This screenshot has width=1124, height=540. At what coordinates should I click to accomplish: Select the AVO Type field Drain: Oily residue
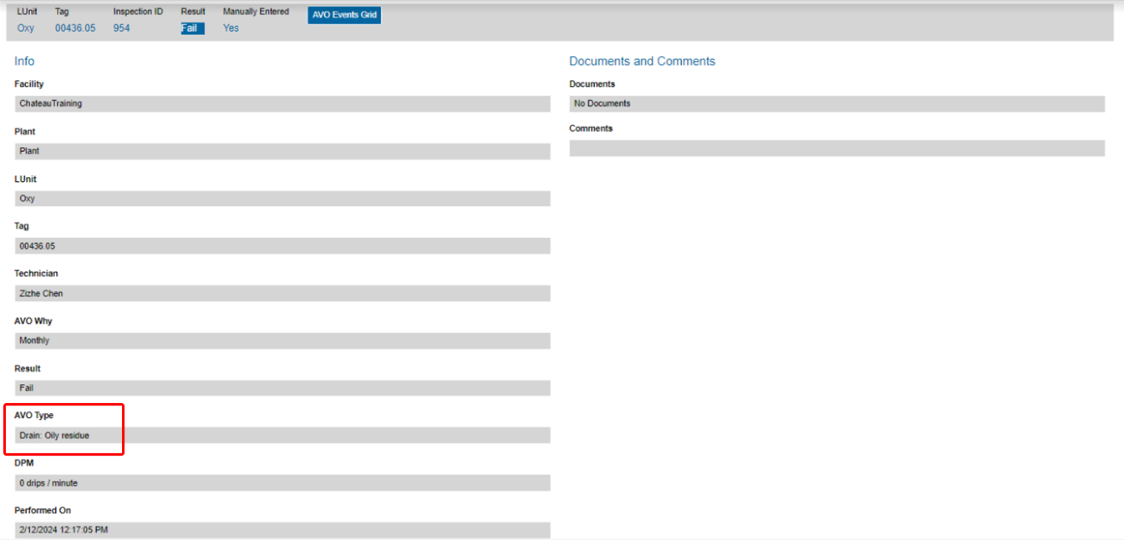click(x=282, y=436)
